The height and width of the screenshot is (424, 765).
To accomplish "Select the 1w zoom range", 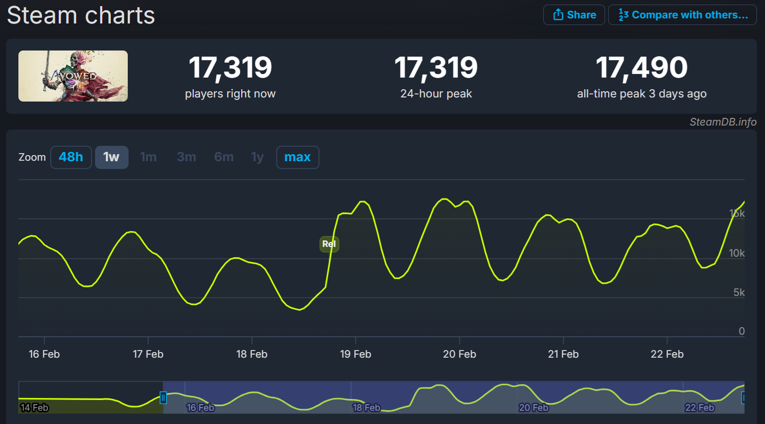I will [x=111, y=157].
